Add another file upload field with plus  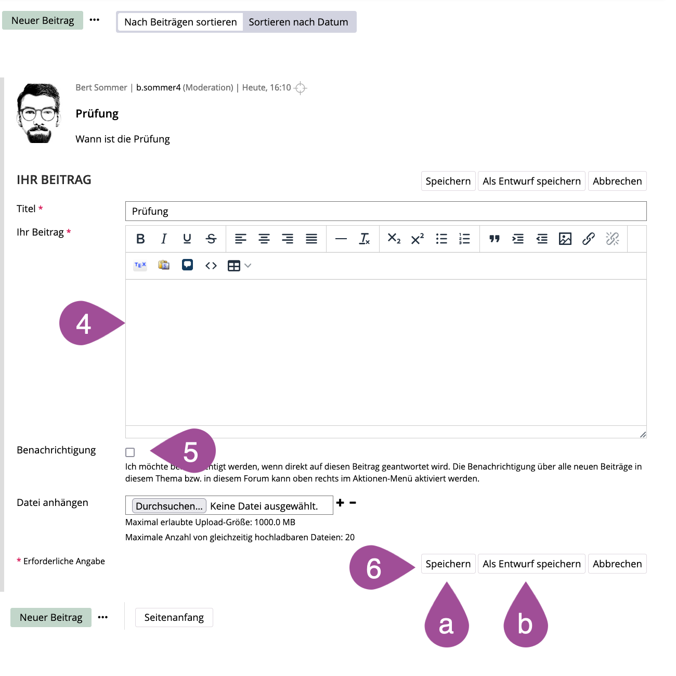pos(340,502)
